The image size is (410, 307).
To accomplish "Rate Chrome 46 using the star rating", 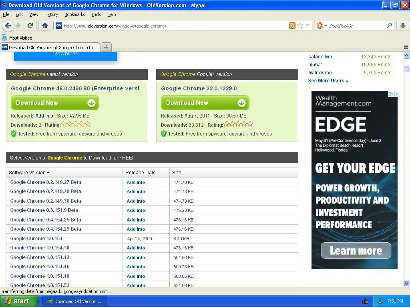I will [76, 124].
